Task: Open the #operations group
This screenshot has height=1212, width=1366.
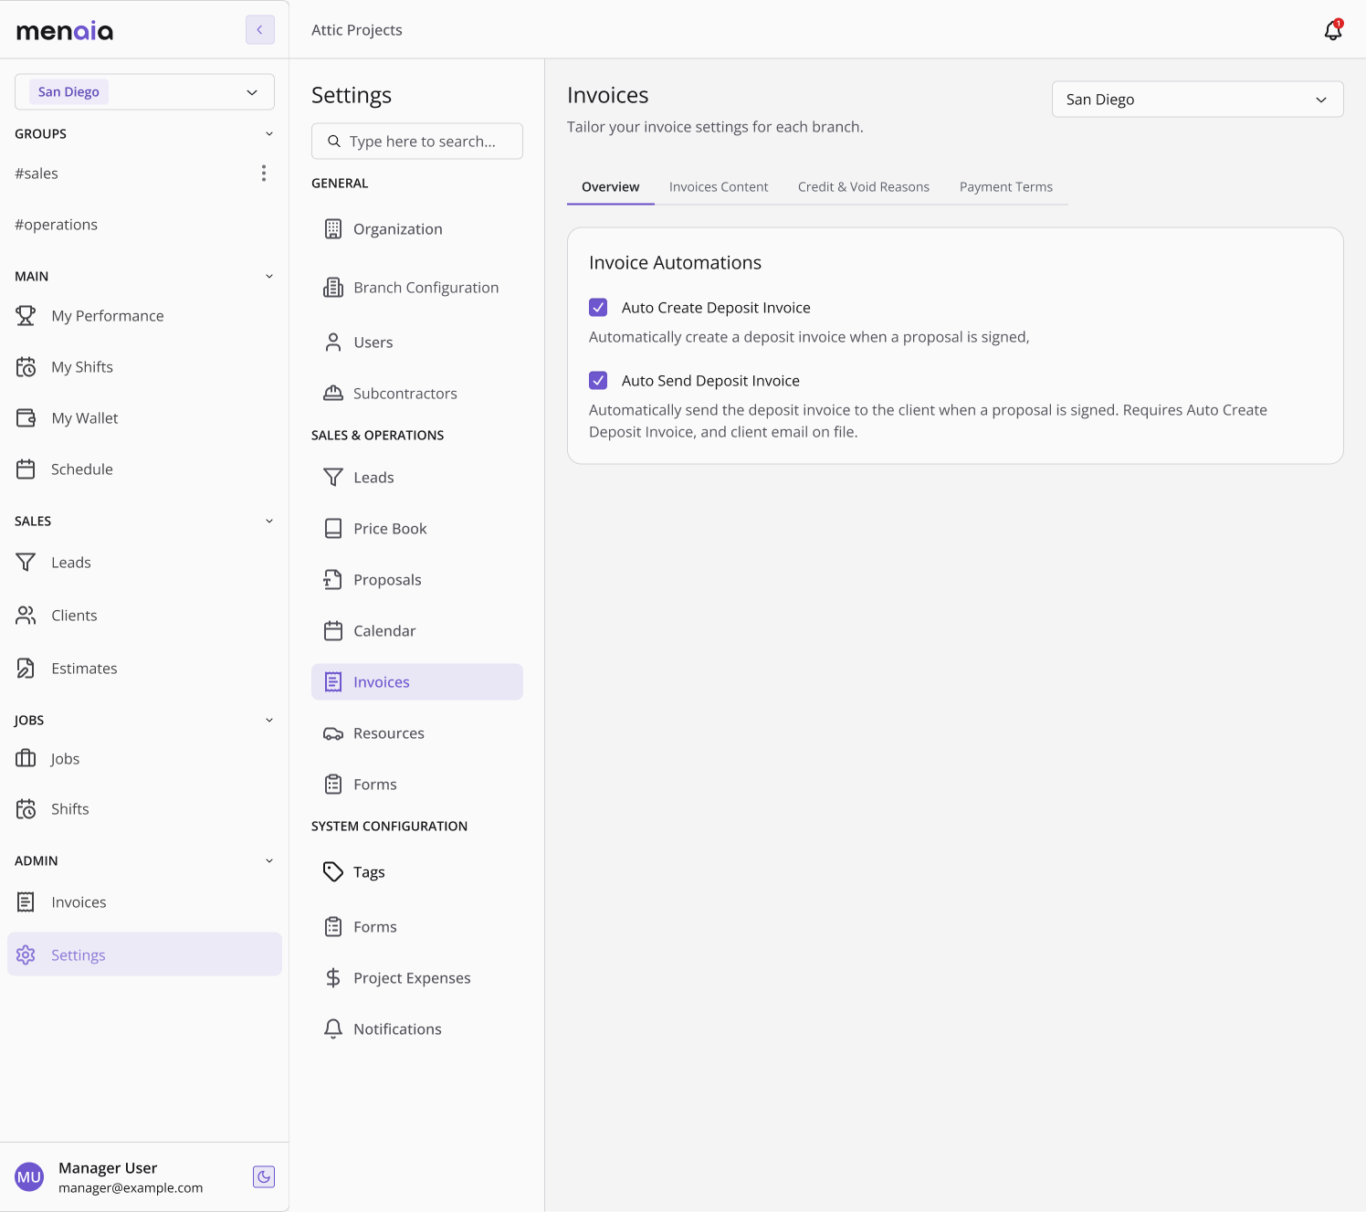Action: (x=56, y=225)
